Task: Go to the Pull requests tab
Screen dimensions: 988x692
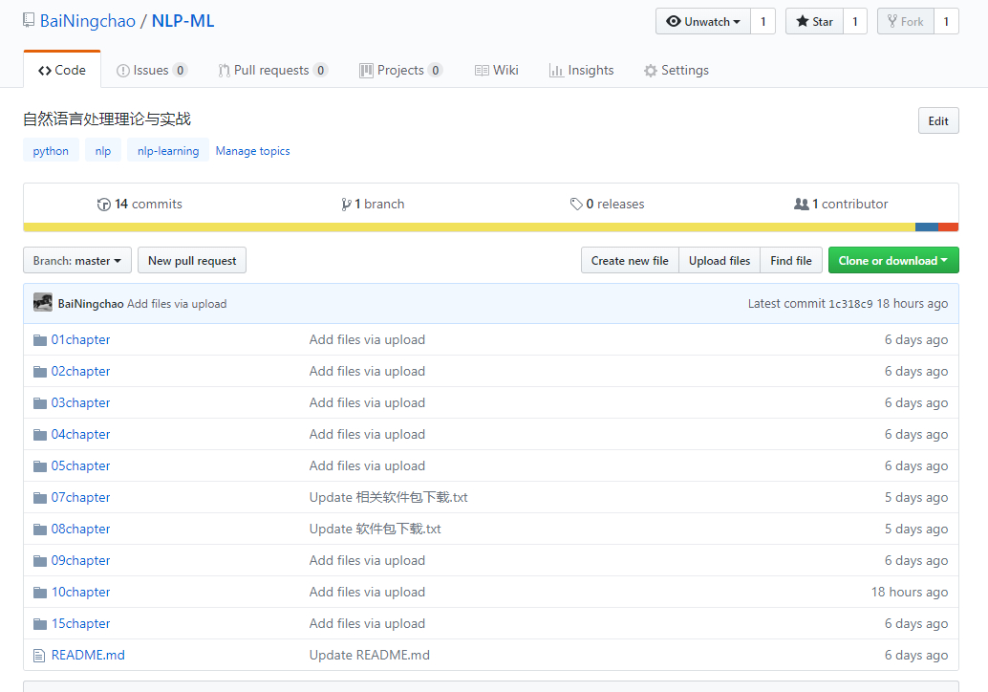Action: 272,70
